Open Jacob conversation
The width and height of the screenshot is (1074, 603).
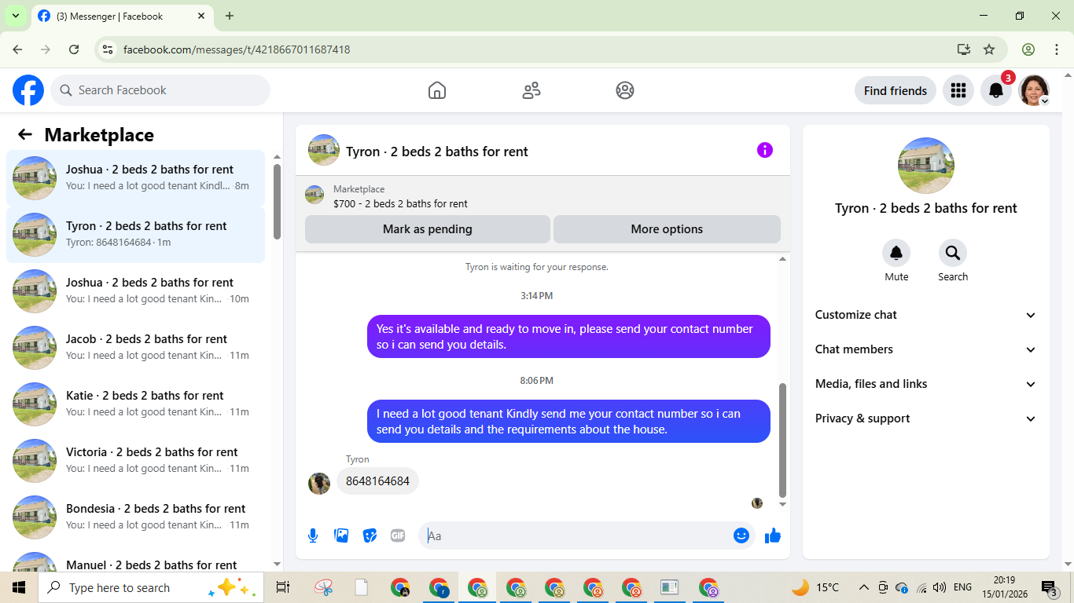pyautogui.click(x=135, y=348)
